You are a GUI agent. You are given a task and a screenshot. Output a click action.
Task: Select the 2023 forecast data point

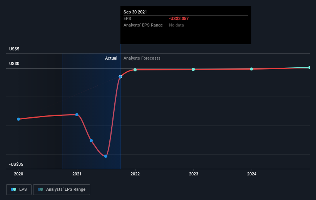[x=193, y=69]
